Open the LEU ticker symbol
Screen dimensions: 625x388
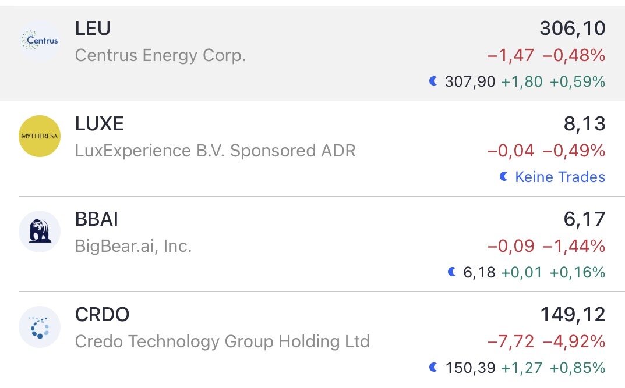(x=93, y=28)
